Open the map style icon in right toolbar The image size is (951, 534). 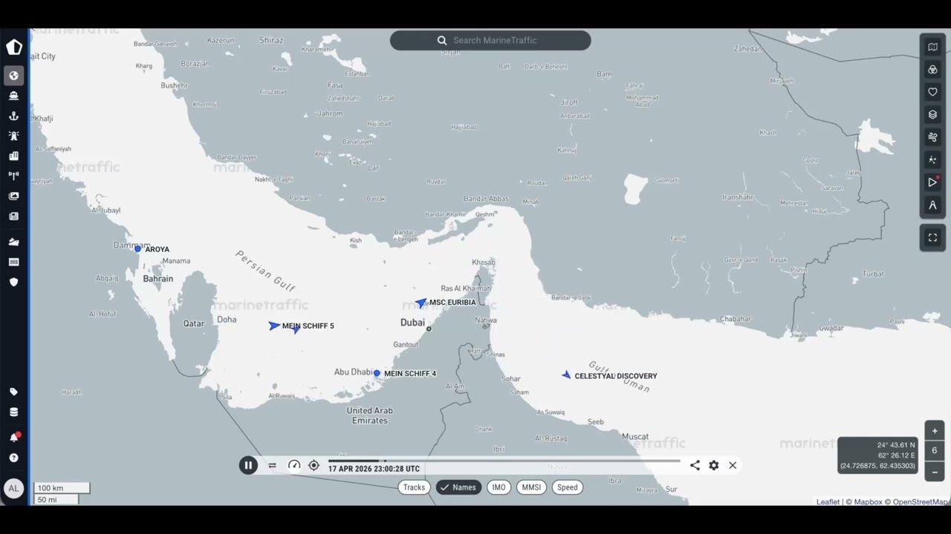click(932, 47)
